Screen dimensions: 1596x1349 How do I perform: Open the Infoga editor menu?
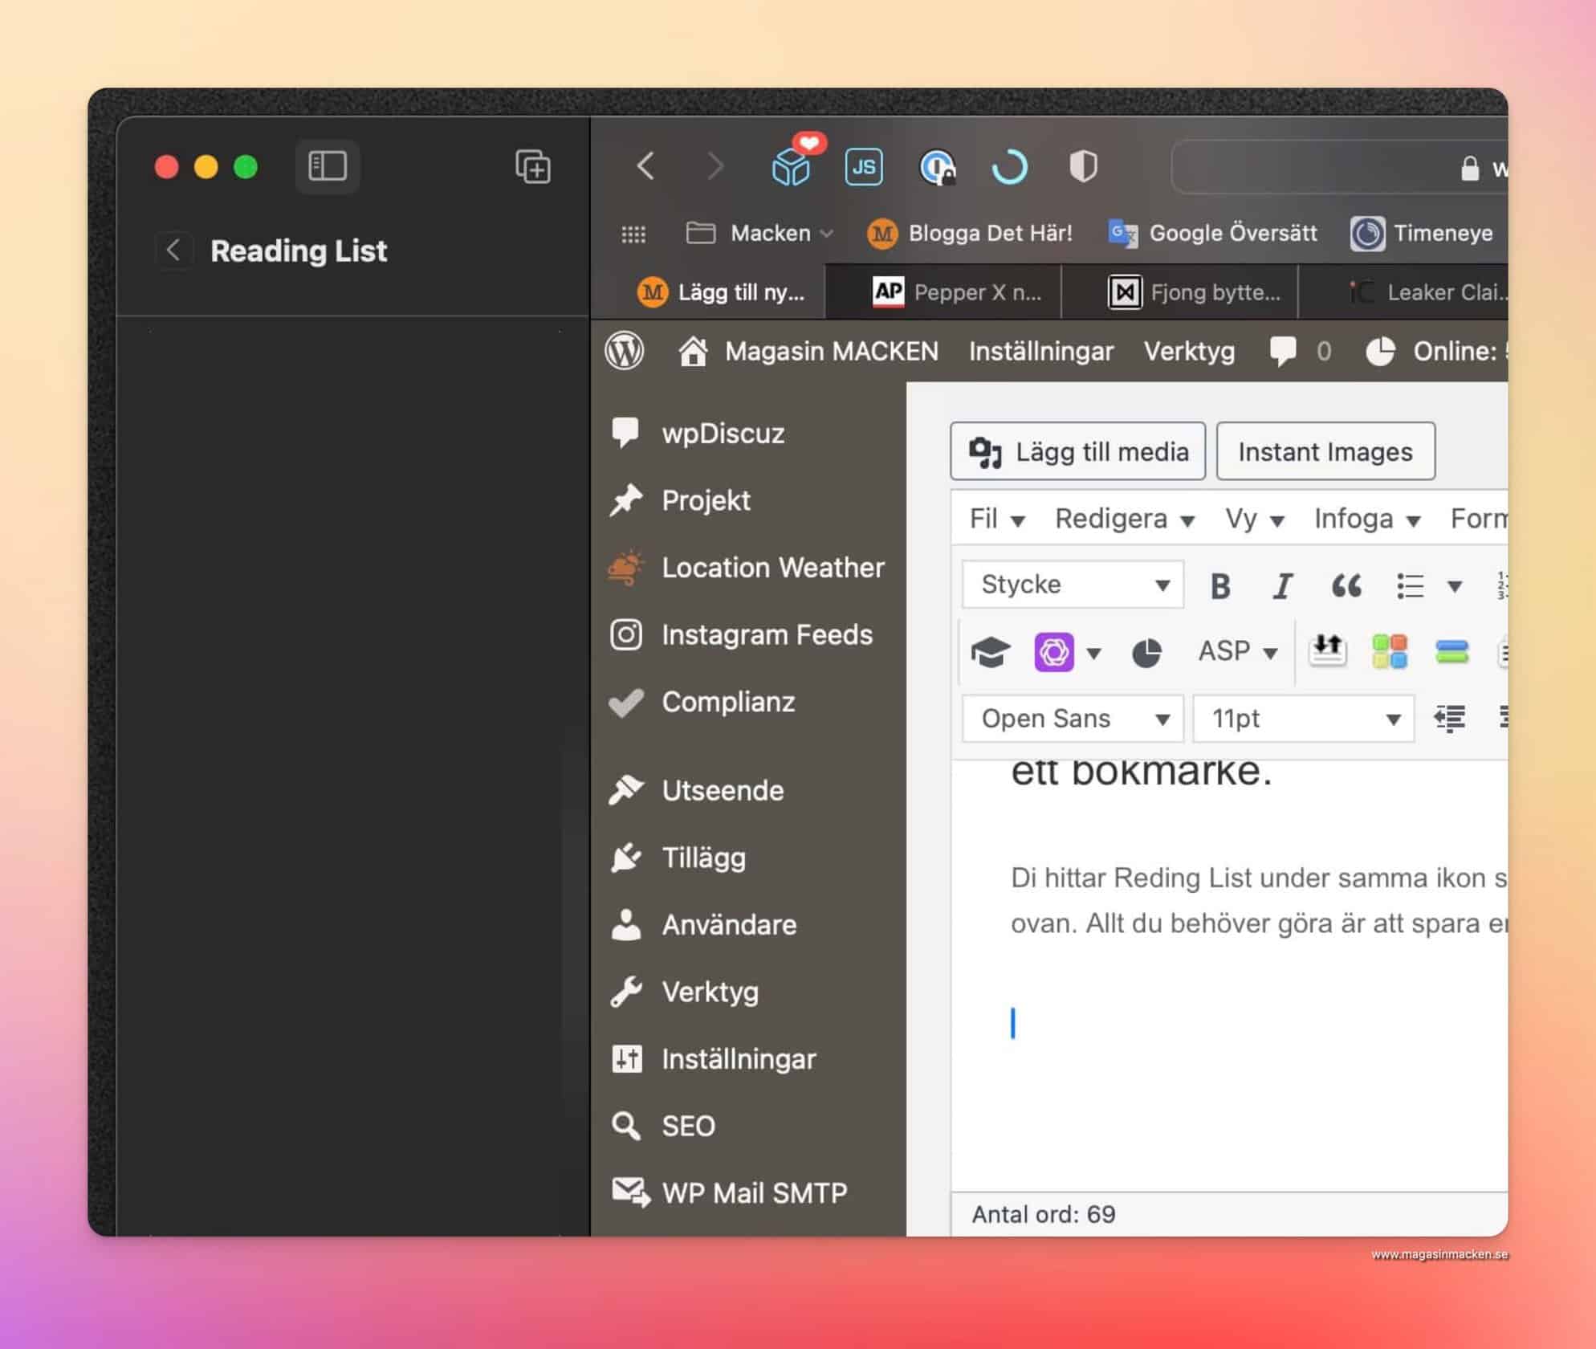[x=1367, y=519]
